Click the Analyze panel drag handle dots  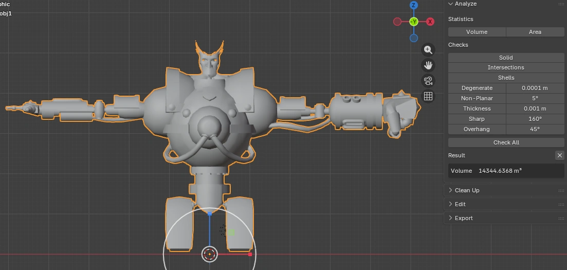point(561,4)
